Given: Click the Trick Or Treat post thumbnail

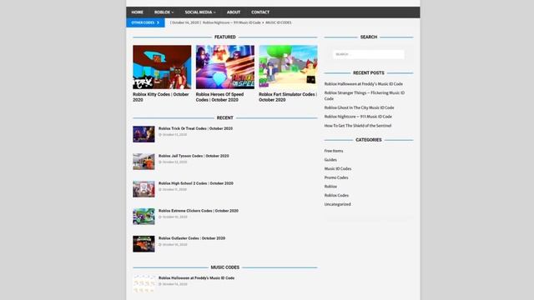Looking at the screenshot, I should [144, 134].
